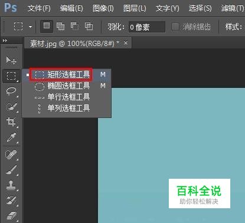The width and height of the screenshot is (245, 223).
Task: Click the marquee tool preset icon in options bar
Action: click(18, 26)
